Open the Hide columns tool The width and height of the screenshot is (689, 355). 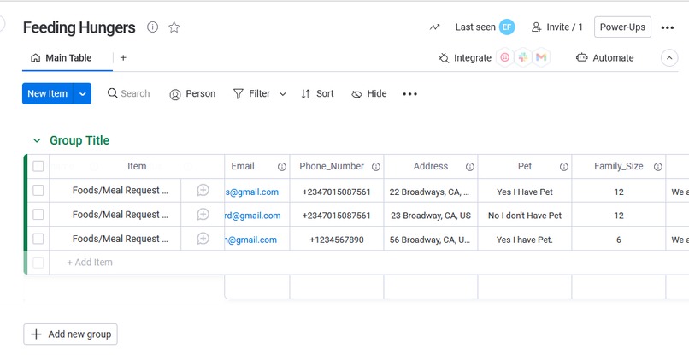coord(369,94)
